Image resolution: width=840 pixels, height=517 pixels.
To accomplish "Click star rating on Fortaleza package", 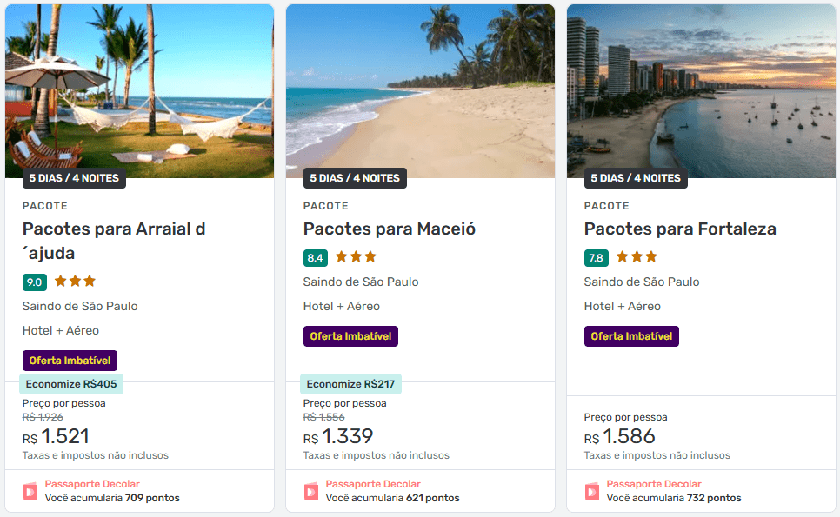I will click(637, 257).
